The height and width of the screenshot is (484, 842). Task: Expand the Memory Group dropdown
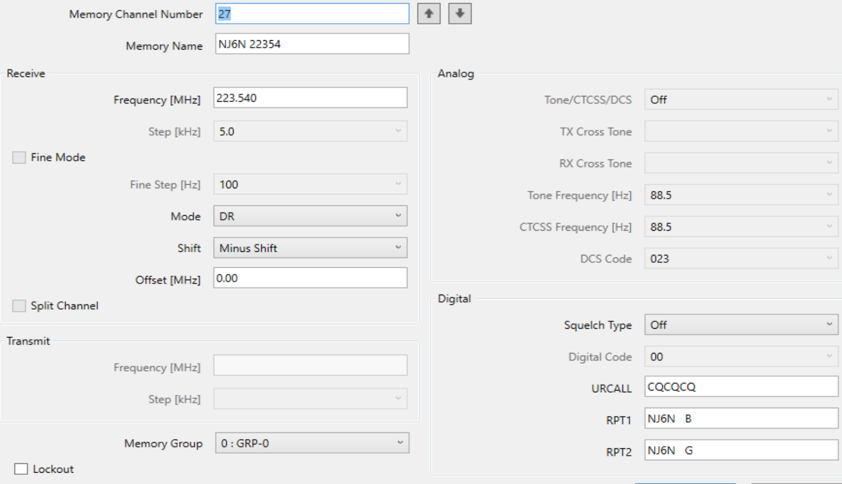[x=312, y=443]
